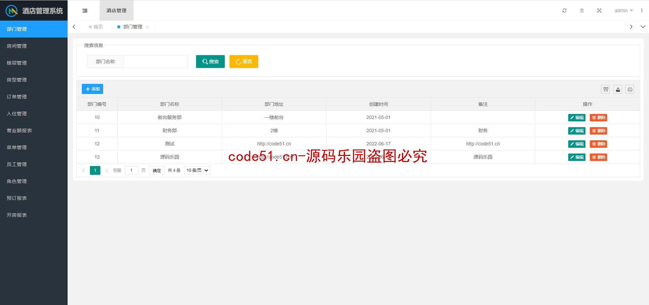The image size is (649, 305).
Task: Open the admin user dropdown
Action: 624,10
